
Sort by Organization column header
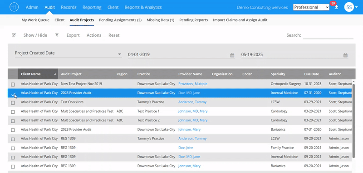(222, 74)
